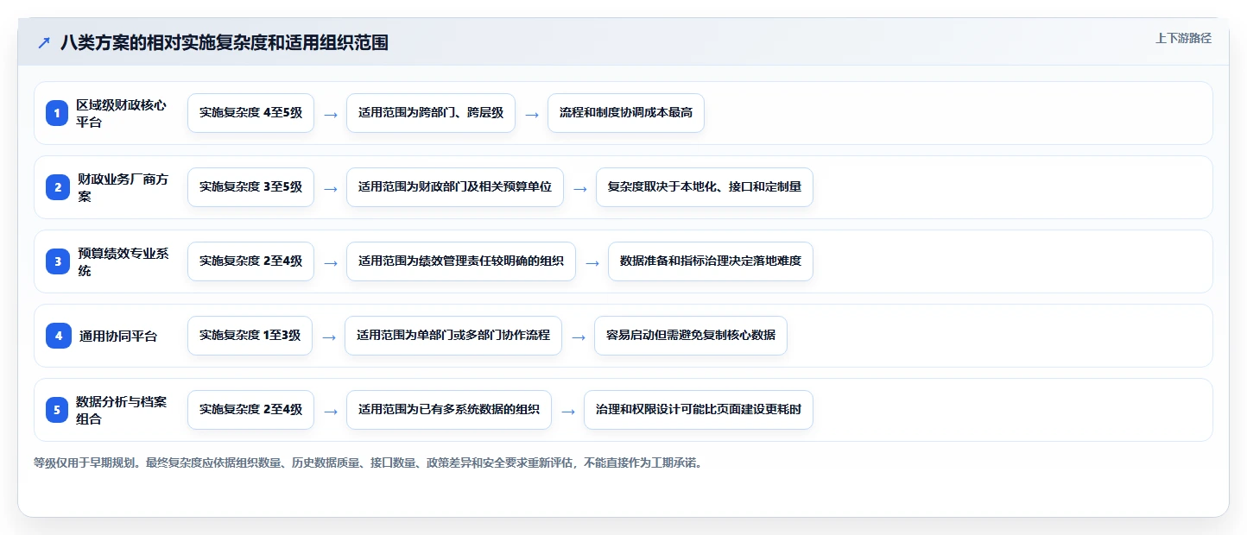
Task: Click the 治理和权限设计可能比页面建设更耗时 box
Action: [x=699, y=410]
